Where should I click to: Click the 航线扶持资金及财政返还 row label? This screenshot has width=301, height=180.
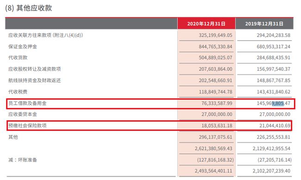(35, 81)
